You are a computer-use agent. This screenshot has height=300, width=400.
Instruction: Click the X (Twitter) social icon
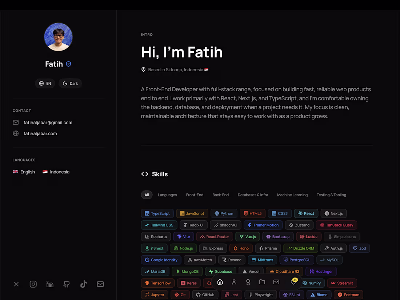(x=16, y=284)
